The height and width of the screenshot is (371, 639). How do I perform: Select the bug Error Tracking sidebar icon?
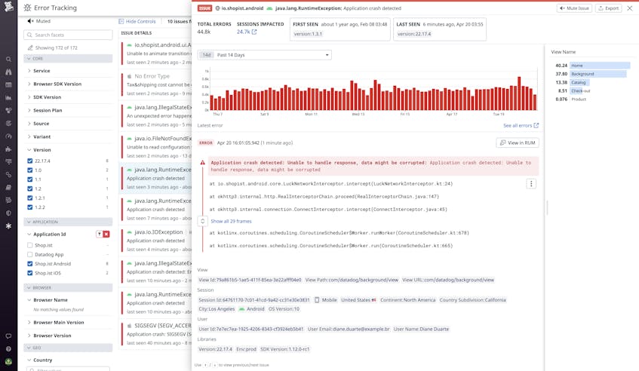(x=8, y=226)
